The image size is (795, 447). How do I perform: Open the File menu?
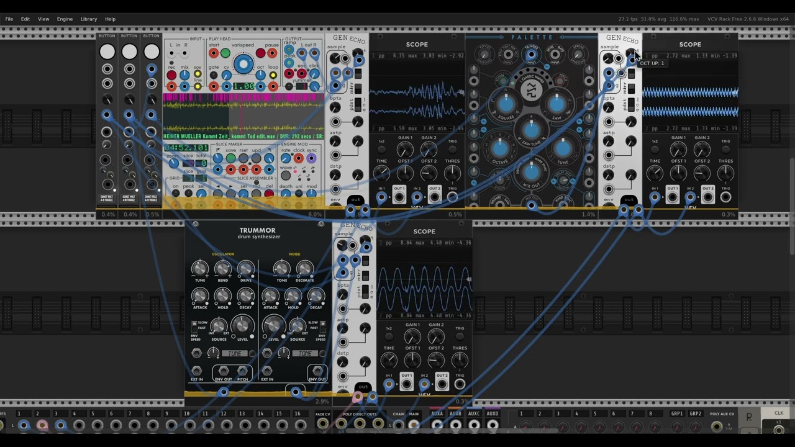pos(9,19)
